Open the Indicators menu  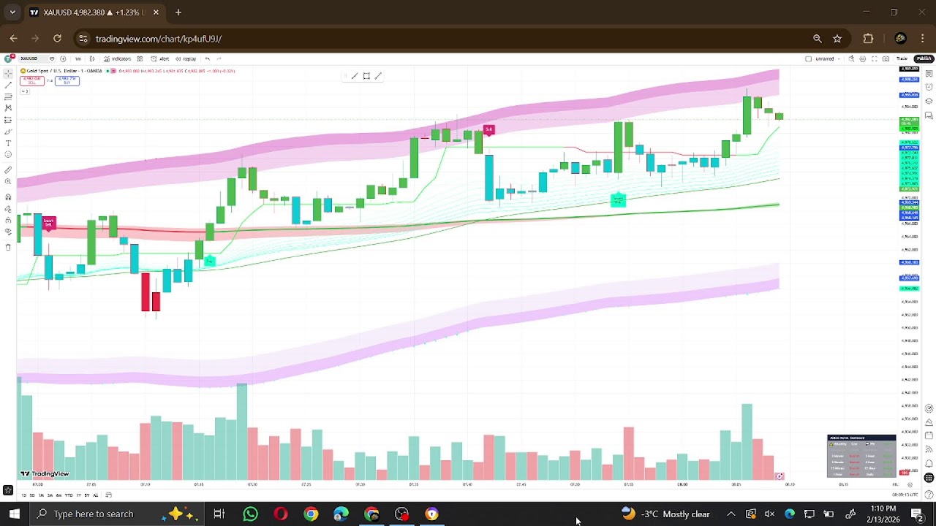click(x=117, y=58)
